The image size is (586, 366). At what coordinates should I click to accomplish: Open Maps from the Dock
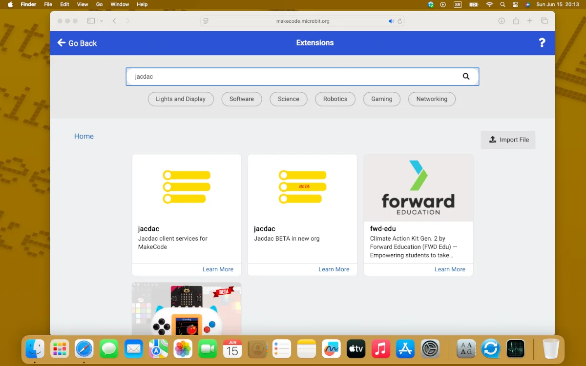pos(158,348)
